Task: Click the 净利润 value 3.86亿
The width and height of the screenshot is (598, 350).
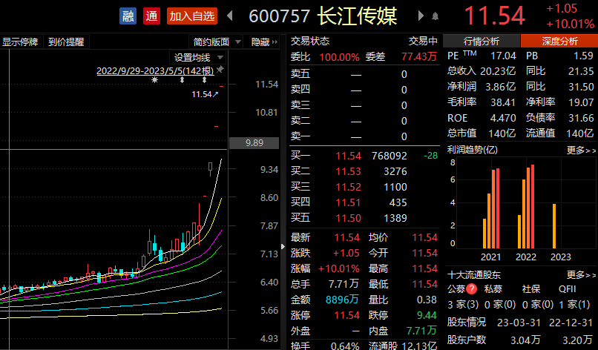Action: (x=500, y=87)
